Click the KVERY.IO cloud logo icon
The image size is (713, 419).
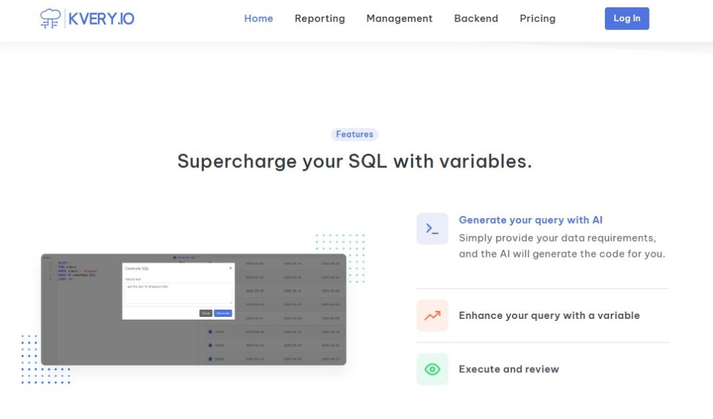pos(49,18)
